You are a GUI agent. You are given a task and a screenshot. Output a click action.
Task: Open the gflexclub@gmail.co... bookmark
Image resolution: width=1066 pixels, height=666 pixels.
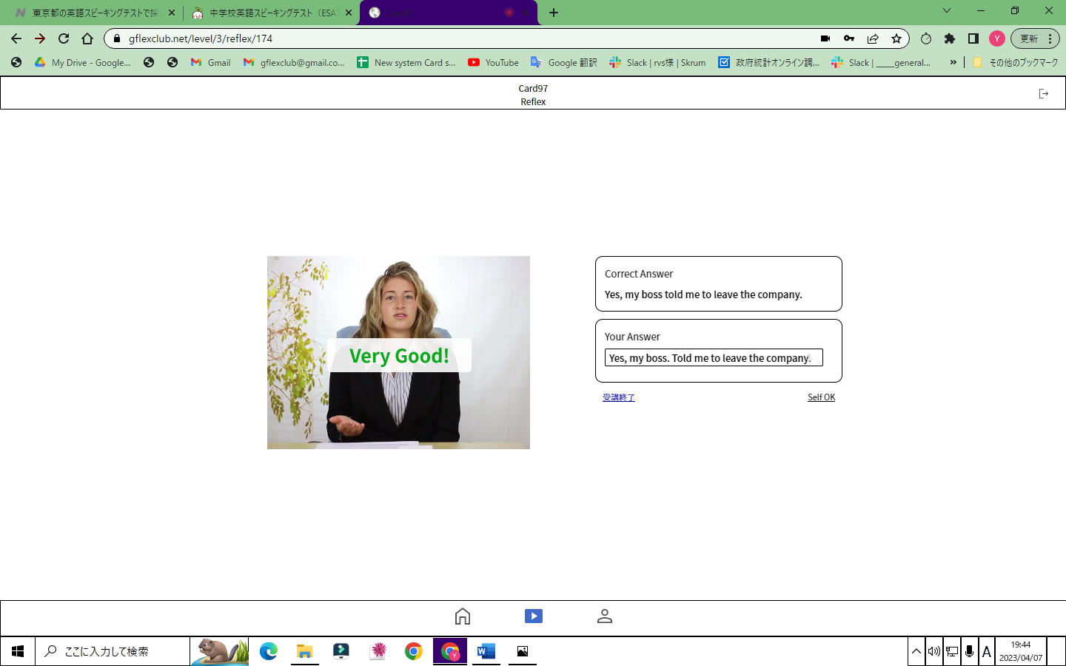point(294,63)
